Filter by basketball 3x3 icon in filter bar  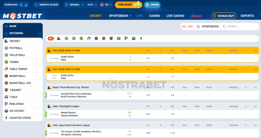[x=104, y=38]
